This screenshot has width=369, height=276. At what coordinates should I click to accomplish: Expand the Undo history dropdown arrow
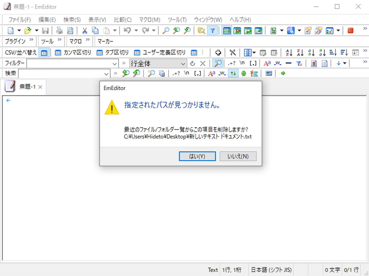point(136,31)
